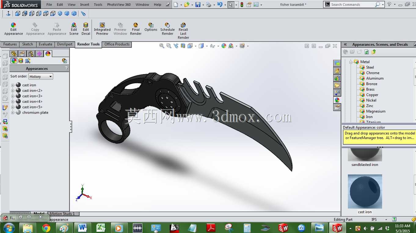The width and height of the screenshot is (416, 233).
Task: Expand the cast iron<2> item
Action: click(x=13, y=91)
